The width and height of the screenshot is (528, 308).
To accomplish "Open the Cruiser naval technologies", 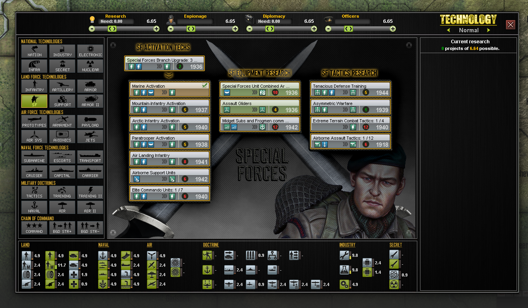I will 34,172.
